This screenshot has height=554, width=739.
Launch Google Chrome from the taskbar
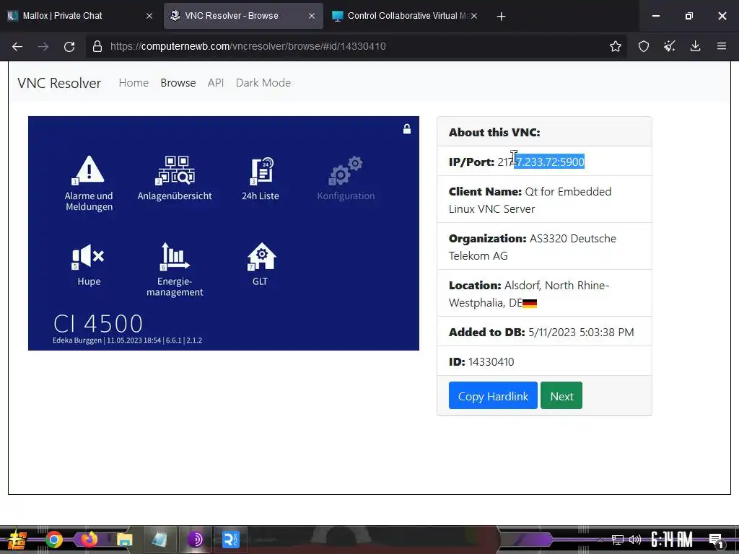point(53,540)
